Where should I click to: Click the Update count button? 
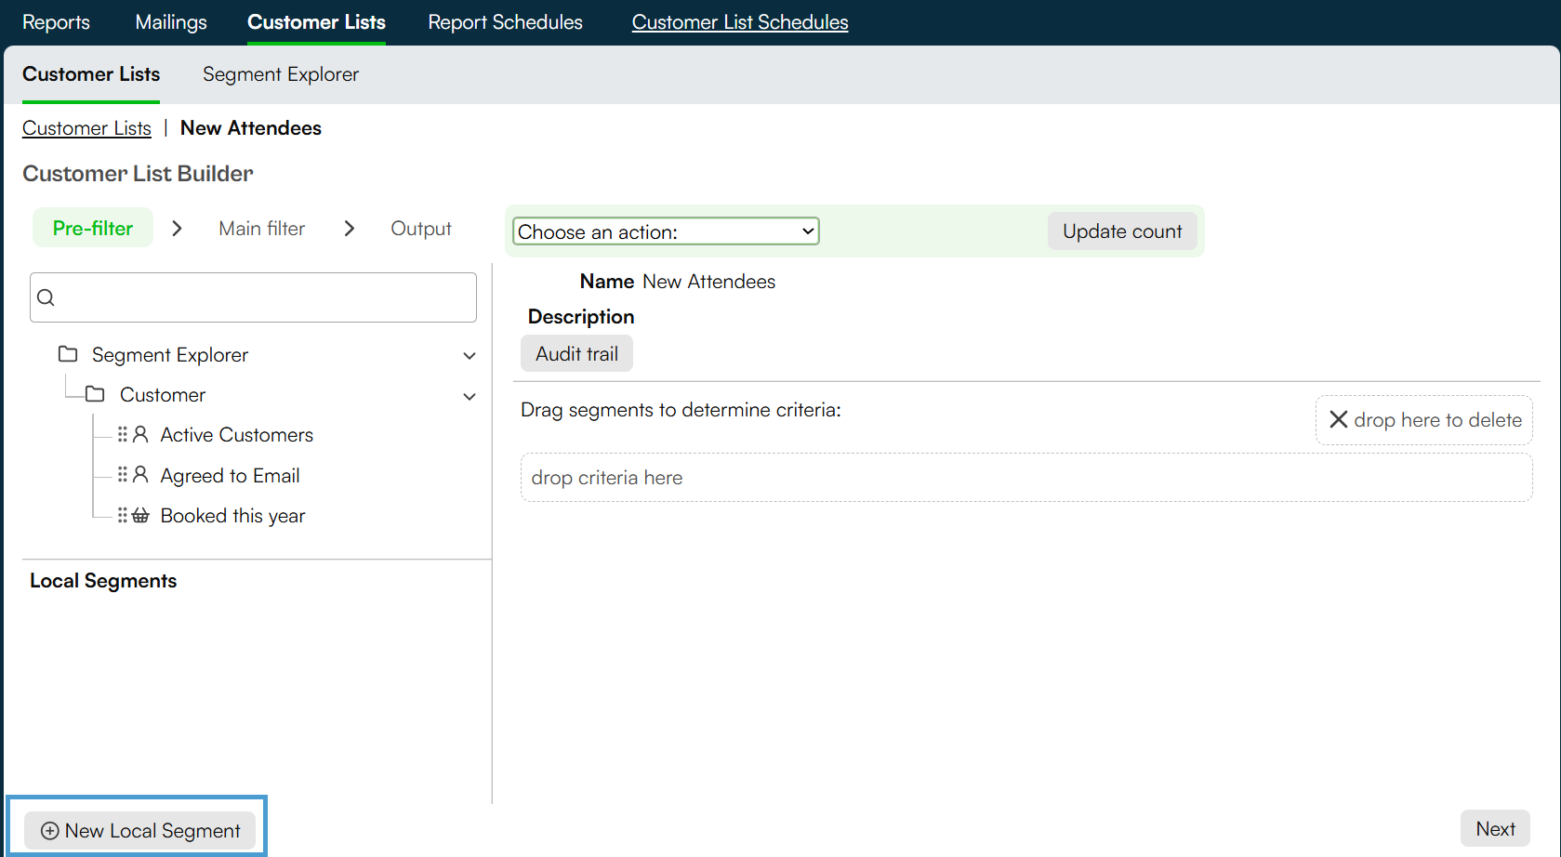click(1122, 231)
